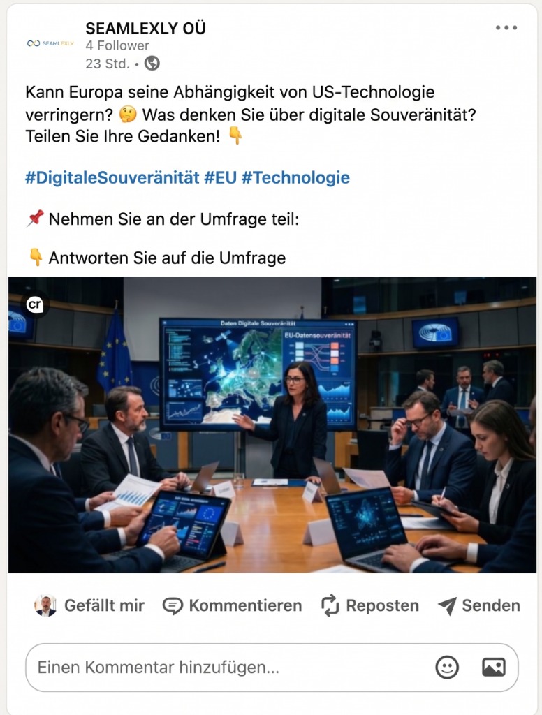Image resolution: width=542 pixels, height=715 pixels.
Task: Click the Reposten arrows icon
Action: pos(330,605)
